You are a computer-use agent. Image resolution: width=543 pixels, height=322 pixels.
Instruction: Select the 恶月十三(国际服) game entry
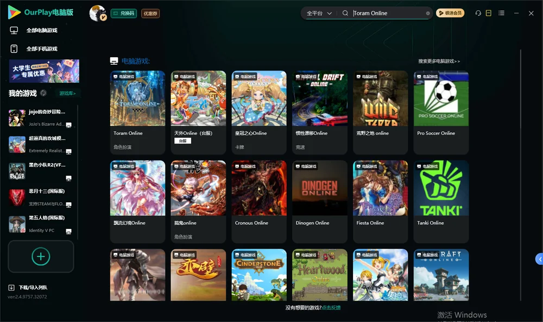[x=41, y=197]
